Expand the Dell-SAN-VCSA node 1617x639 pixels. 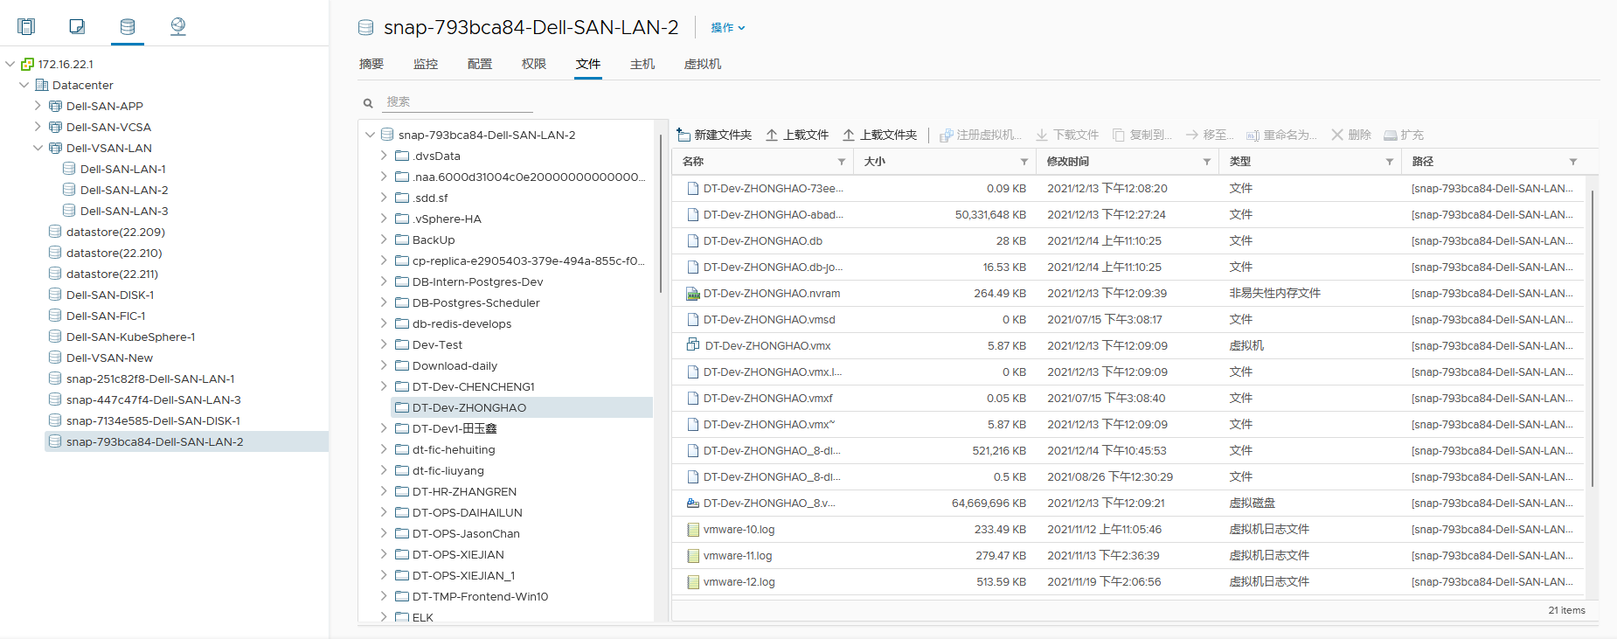click(x=38, y=127)
